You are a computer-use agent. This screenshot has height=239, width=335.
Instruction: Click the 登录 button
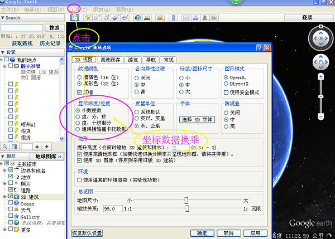[307, 18]
